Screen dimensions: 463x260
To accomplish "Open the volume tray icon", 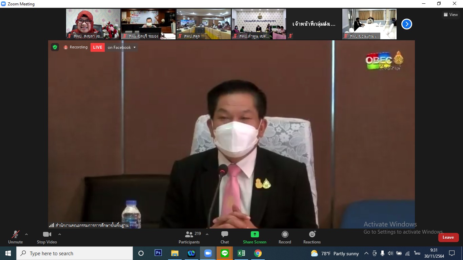I will [390, 253].
